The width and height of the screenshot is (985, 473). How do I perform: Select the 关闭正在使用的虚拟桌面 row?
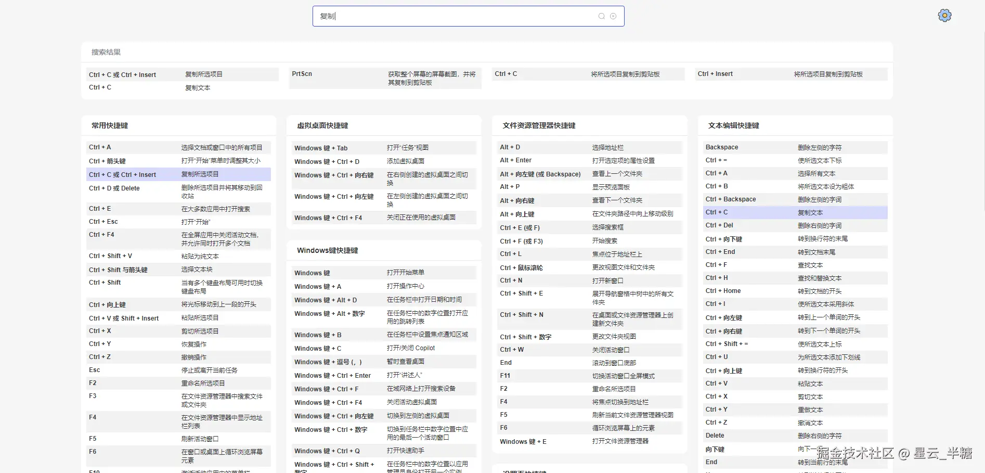tap(384, 218)
